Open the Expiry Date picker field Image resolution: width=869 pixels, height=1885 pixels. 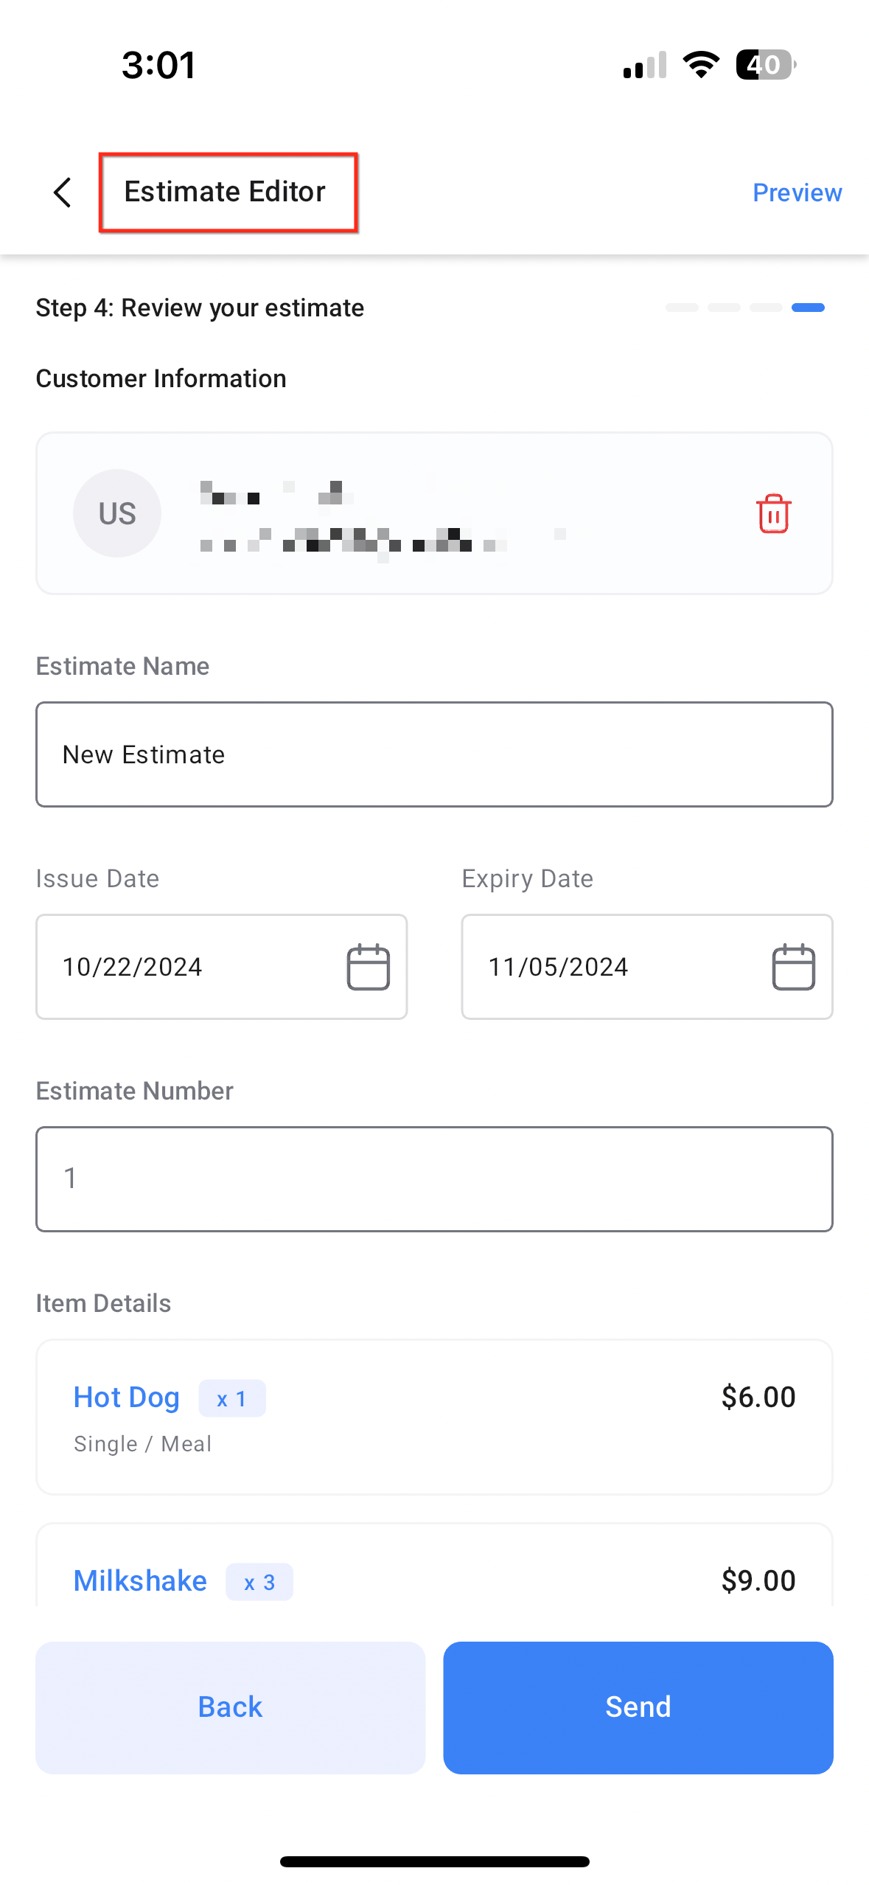click(647, 967)
